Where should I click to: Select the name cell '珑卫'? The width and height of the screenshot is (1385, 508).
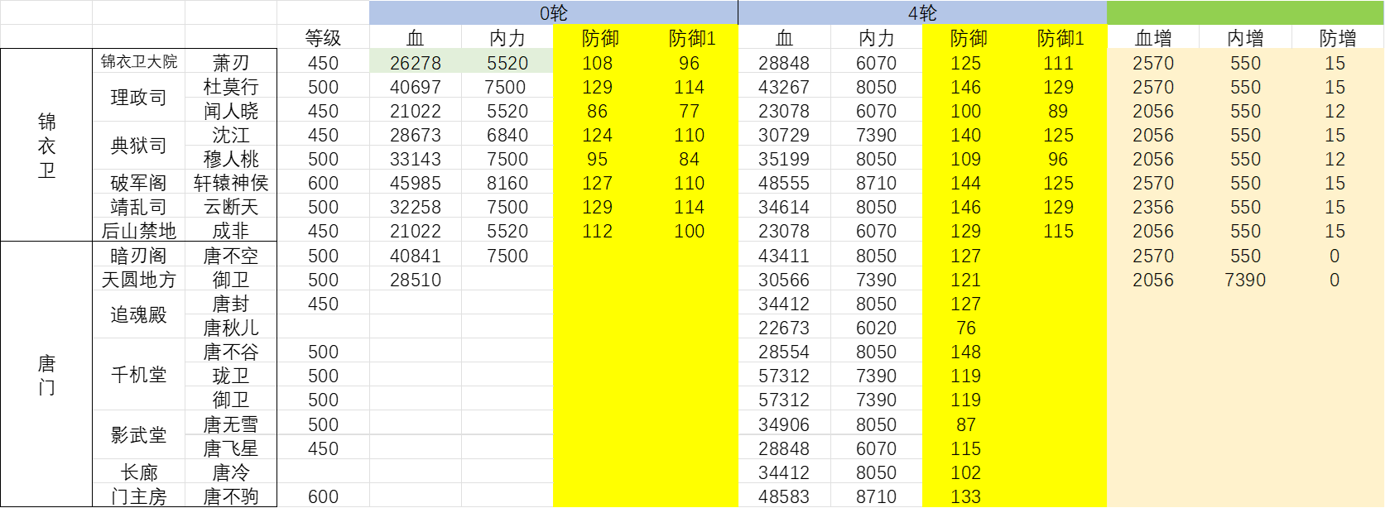231,376
